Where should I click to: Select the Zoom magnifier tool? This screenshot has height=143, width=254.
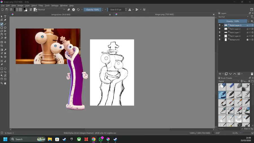[2, 83]
